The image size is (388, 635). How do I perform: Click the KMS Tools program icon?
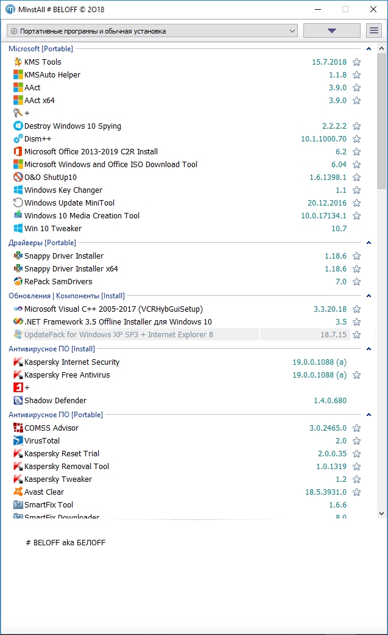coord(18,62)
